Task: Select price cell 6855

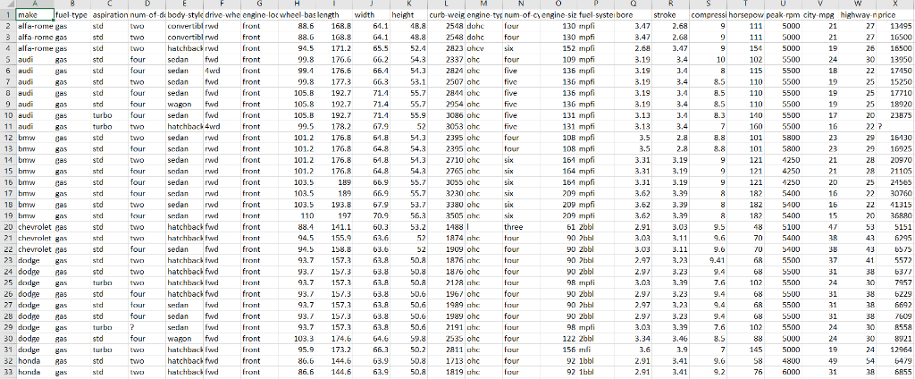Action: pos(895,373)
